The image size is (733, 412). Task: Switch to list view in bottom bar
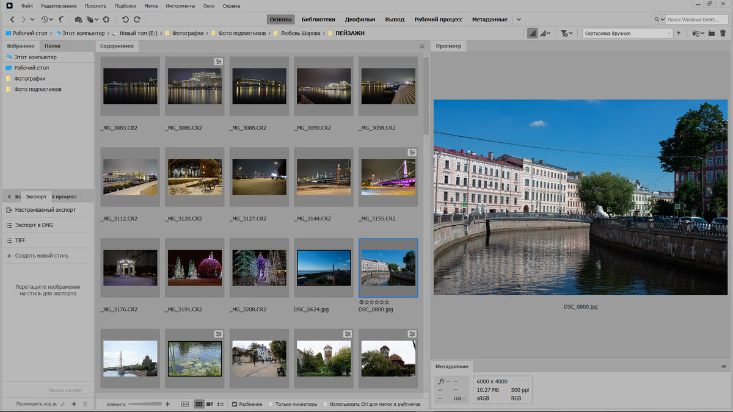coord(221,404)
